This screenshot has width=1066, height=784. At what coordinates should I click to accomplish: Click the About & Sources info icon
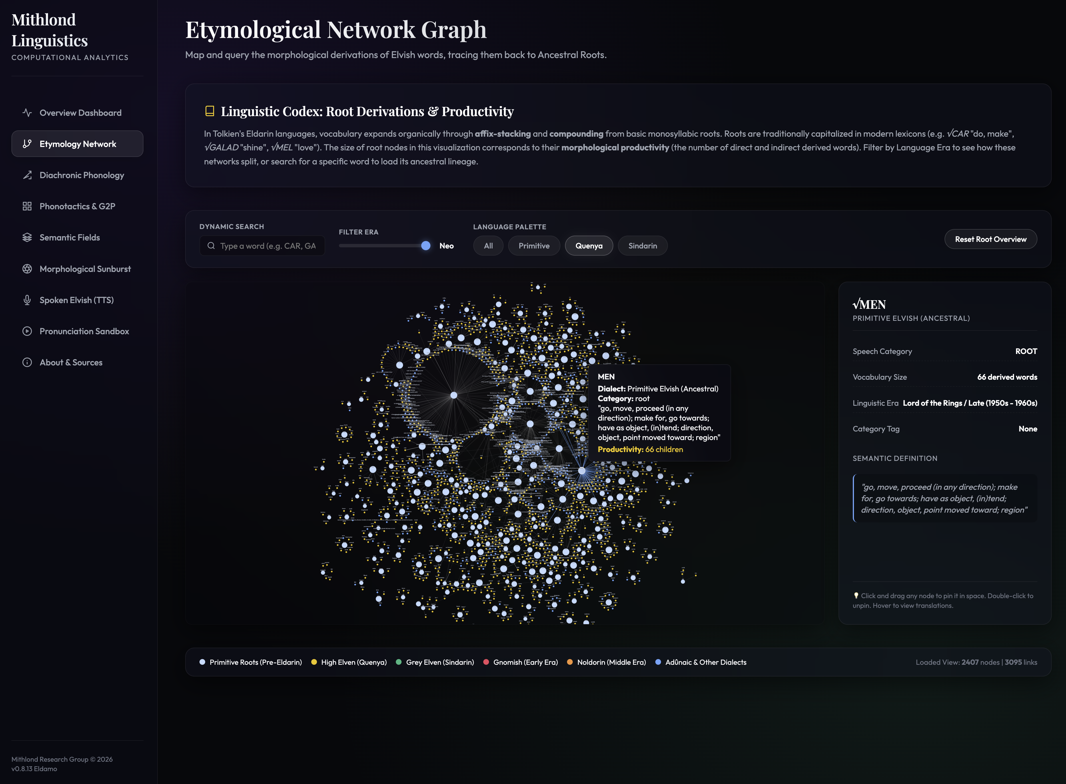pyautogui.click(x=27, y=362)
